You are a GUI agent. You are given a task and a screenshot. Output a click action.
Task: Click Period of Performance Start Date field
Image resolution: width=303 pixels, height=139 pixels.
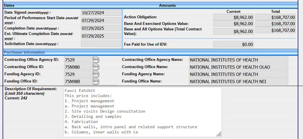click(x=101, y=21)
